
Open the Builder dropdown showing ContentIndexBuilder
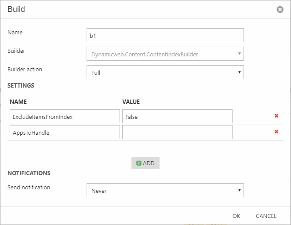click(165, 54)
